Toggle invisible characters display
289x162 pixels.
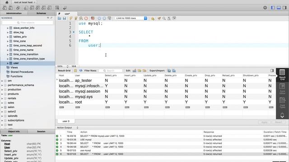click(x=169, y=18)
